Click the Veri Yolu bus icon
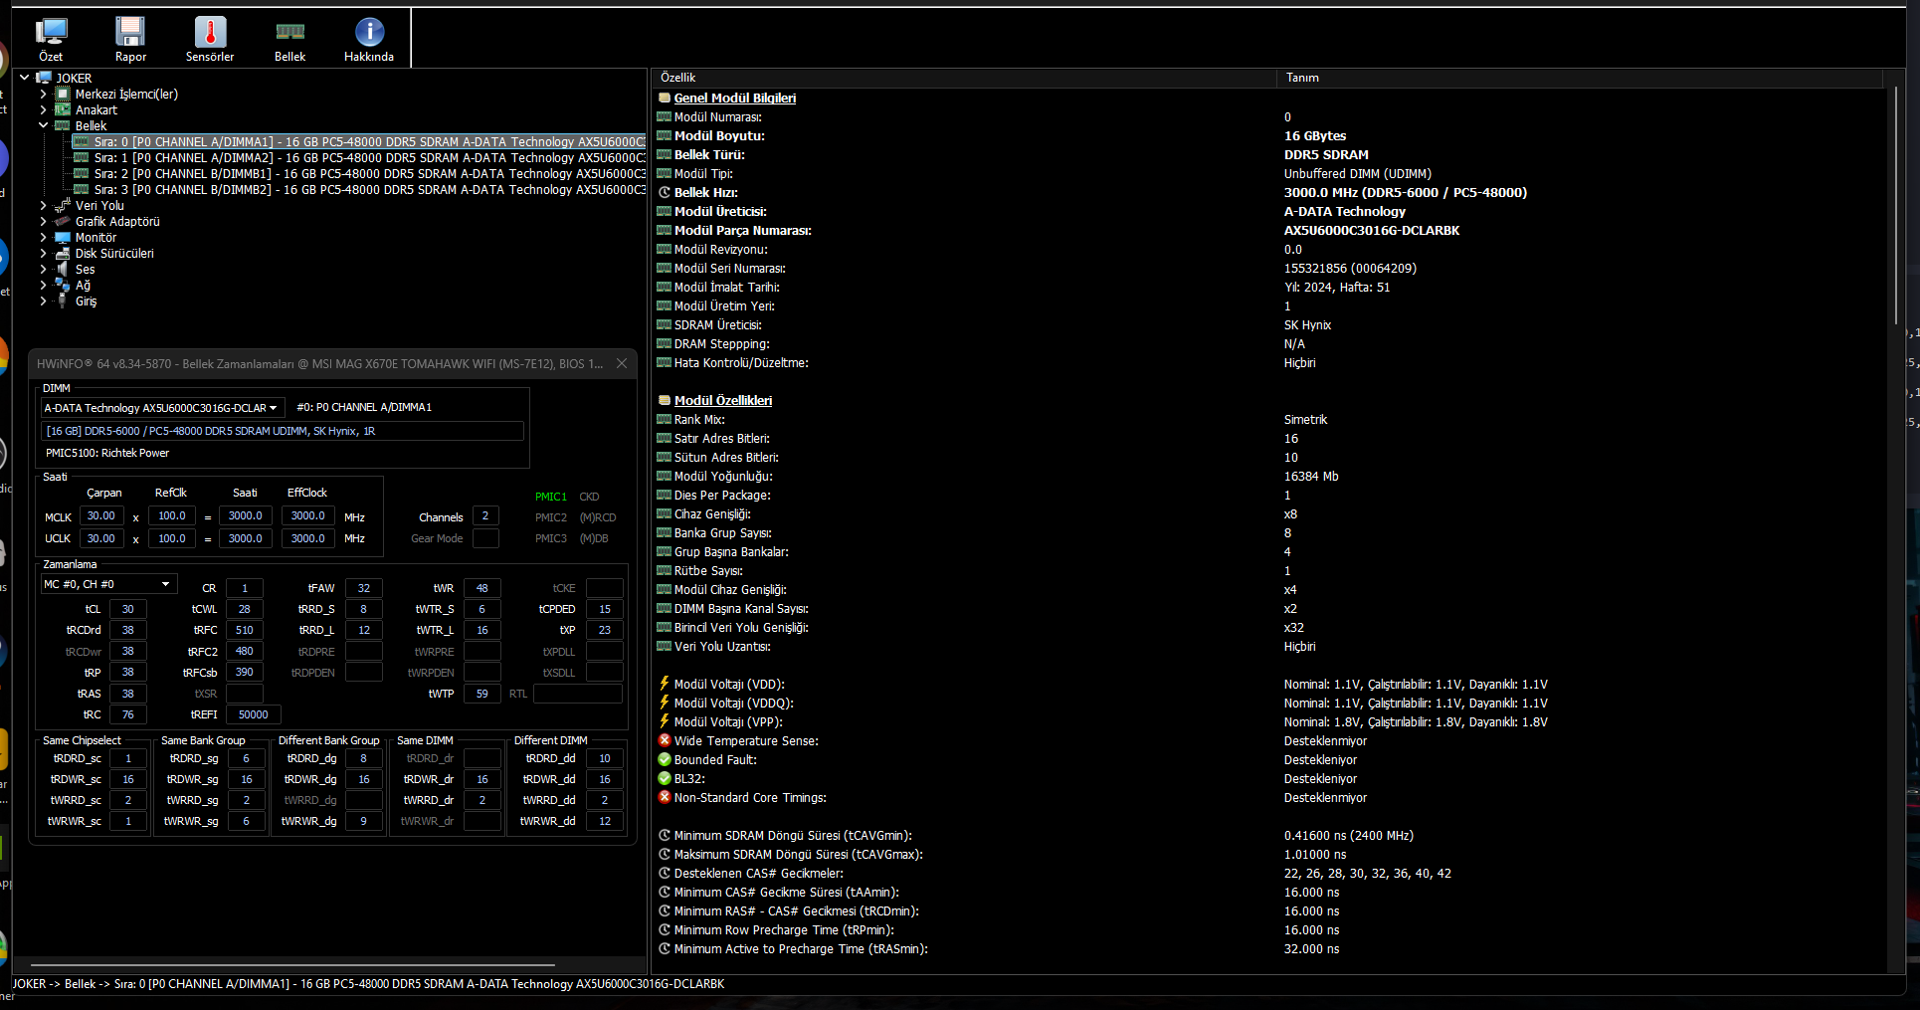The width and height of the screenshot is (1920, 1010). [x=63, y=205]
